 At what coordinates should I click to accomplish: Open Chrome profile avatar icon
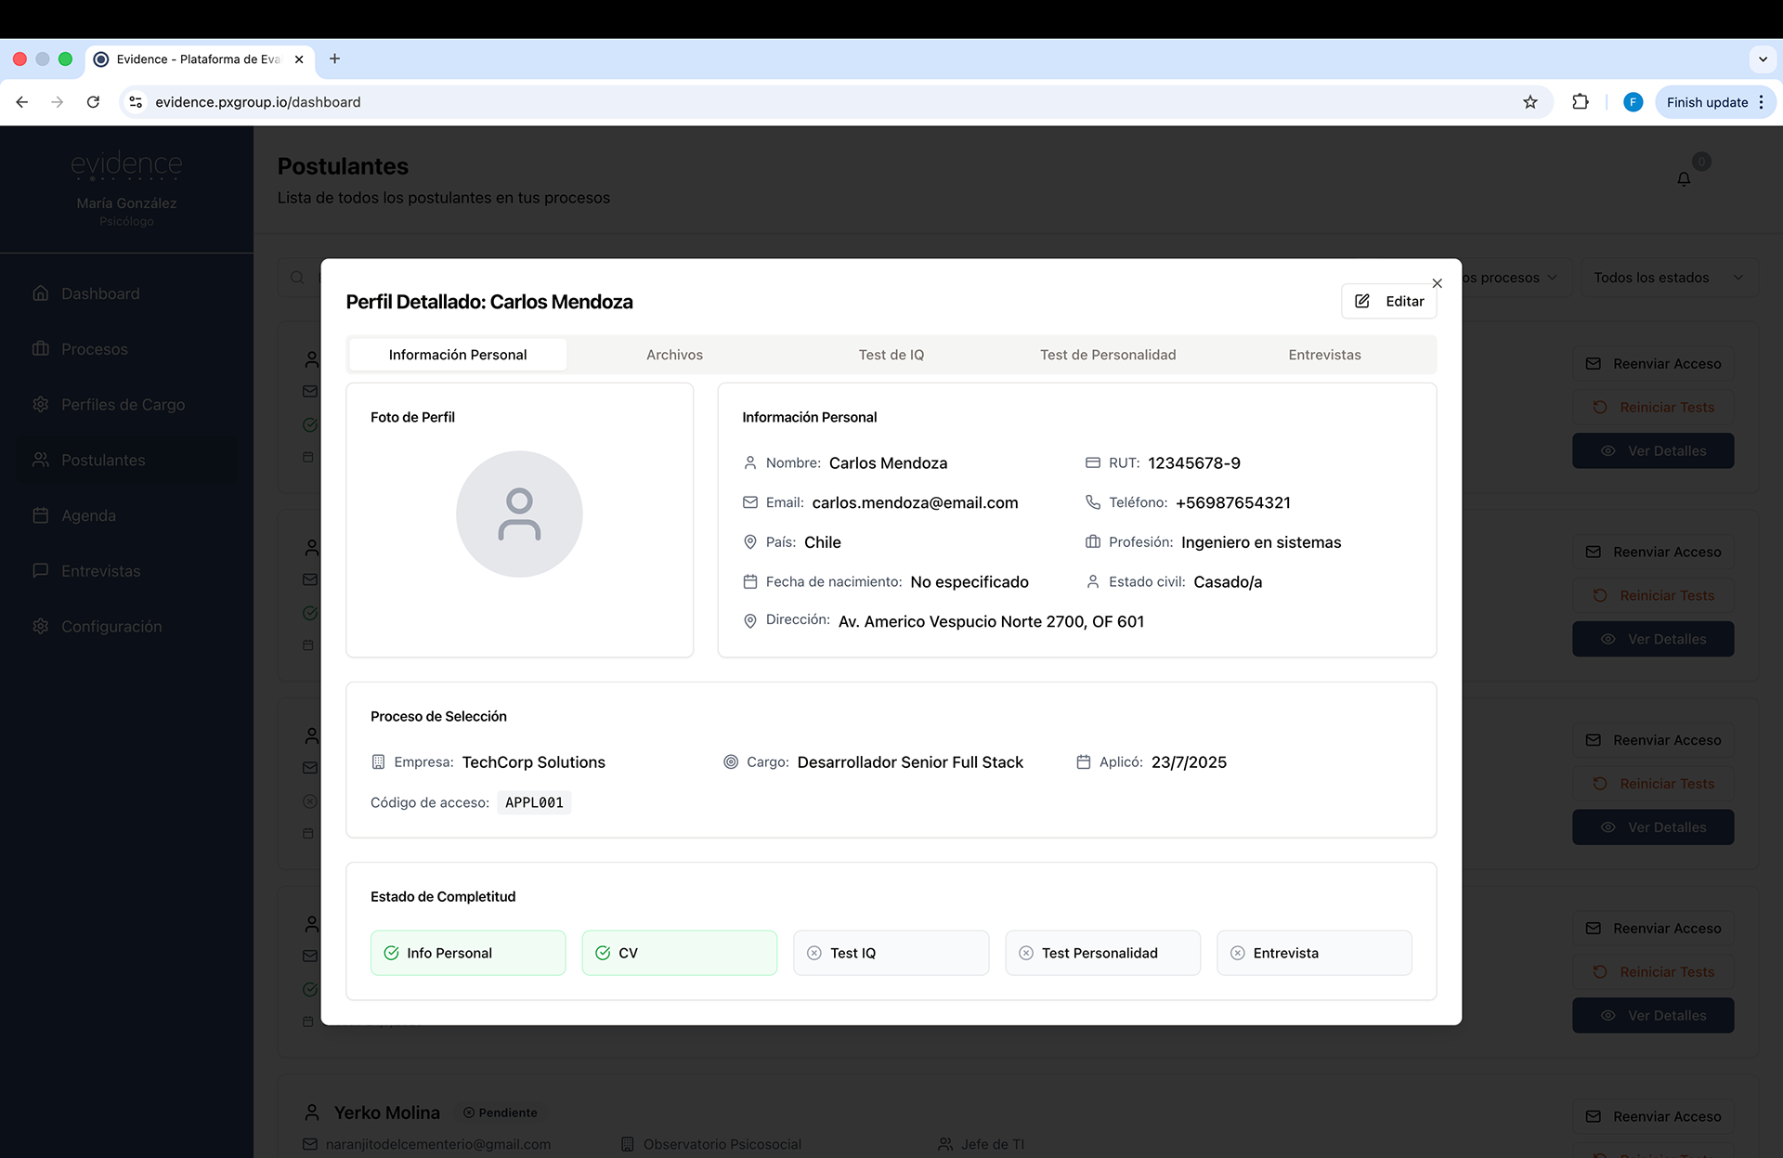(x=1633, y=102)
